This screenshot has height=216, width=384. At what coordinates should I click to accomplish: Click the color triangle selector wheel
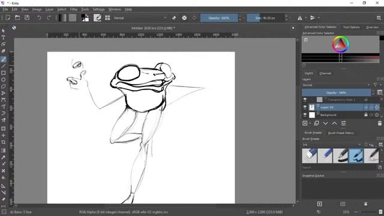point(340,44)
